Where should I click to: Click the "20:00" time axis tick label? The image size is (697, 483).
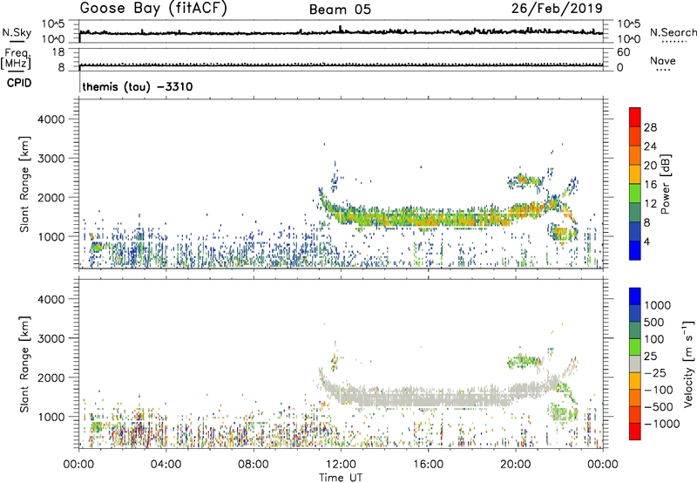[515, 465]
